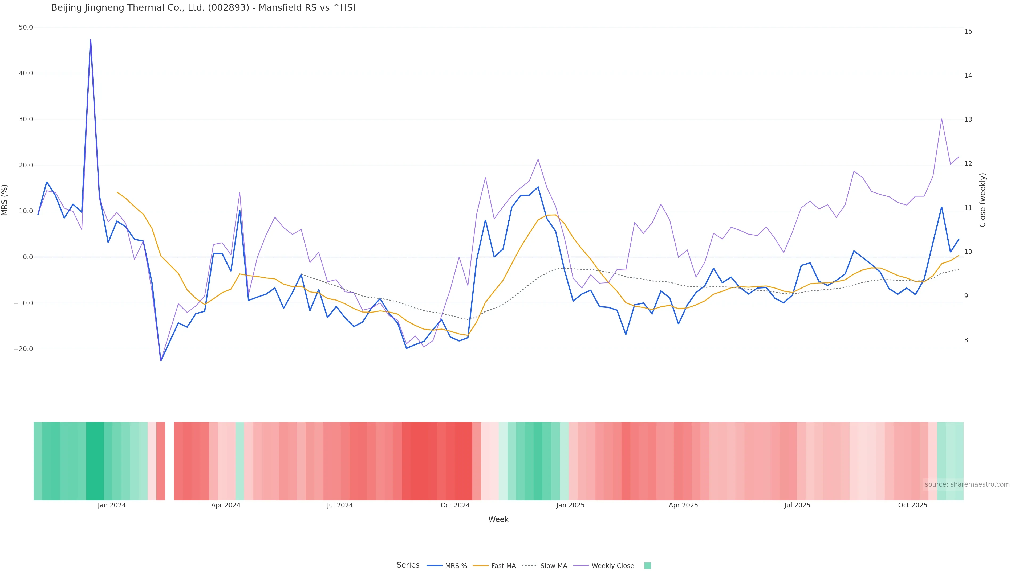Click the blank white gap in heatmap strip
1023x575 pixels.
point(170,461)
